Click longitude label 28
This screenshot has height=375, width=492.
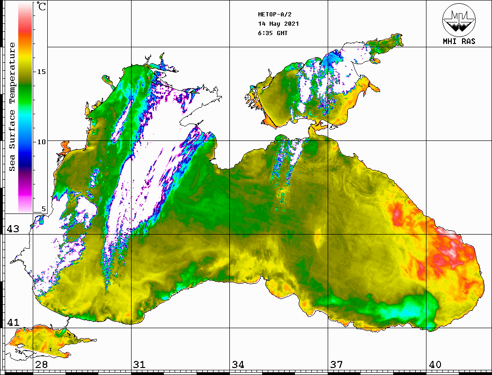pos(41,364)
